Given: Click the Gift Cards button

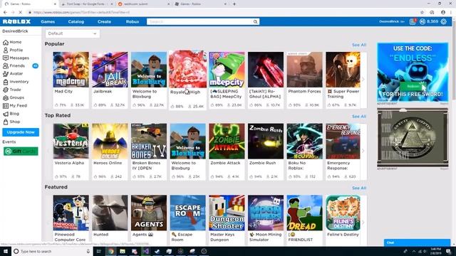Looking at the screenshot, I should [x=21, y=151].
